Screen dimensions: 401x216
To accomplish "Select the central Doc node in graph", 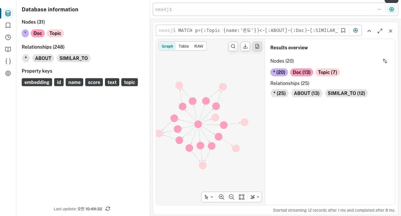I will (x=198, y=124).
